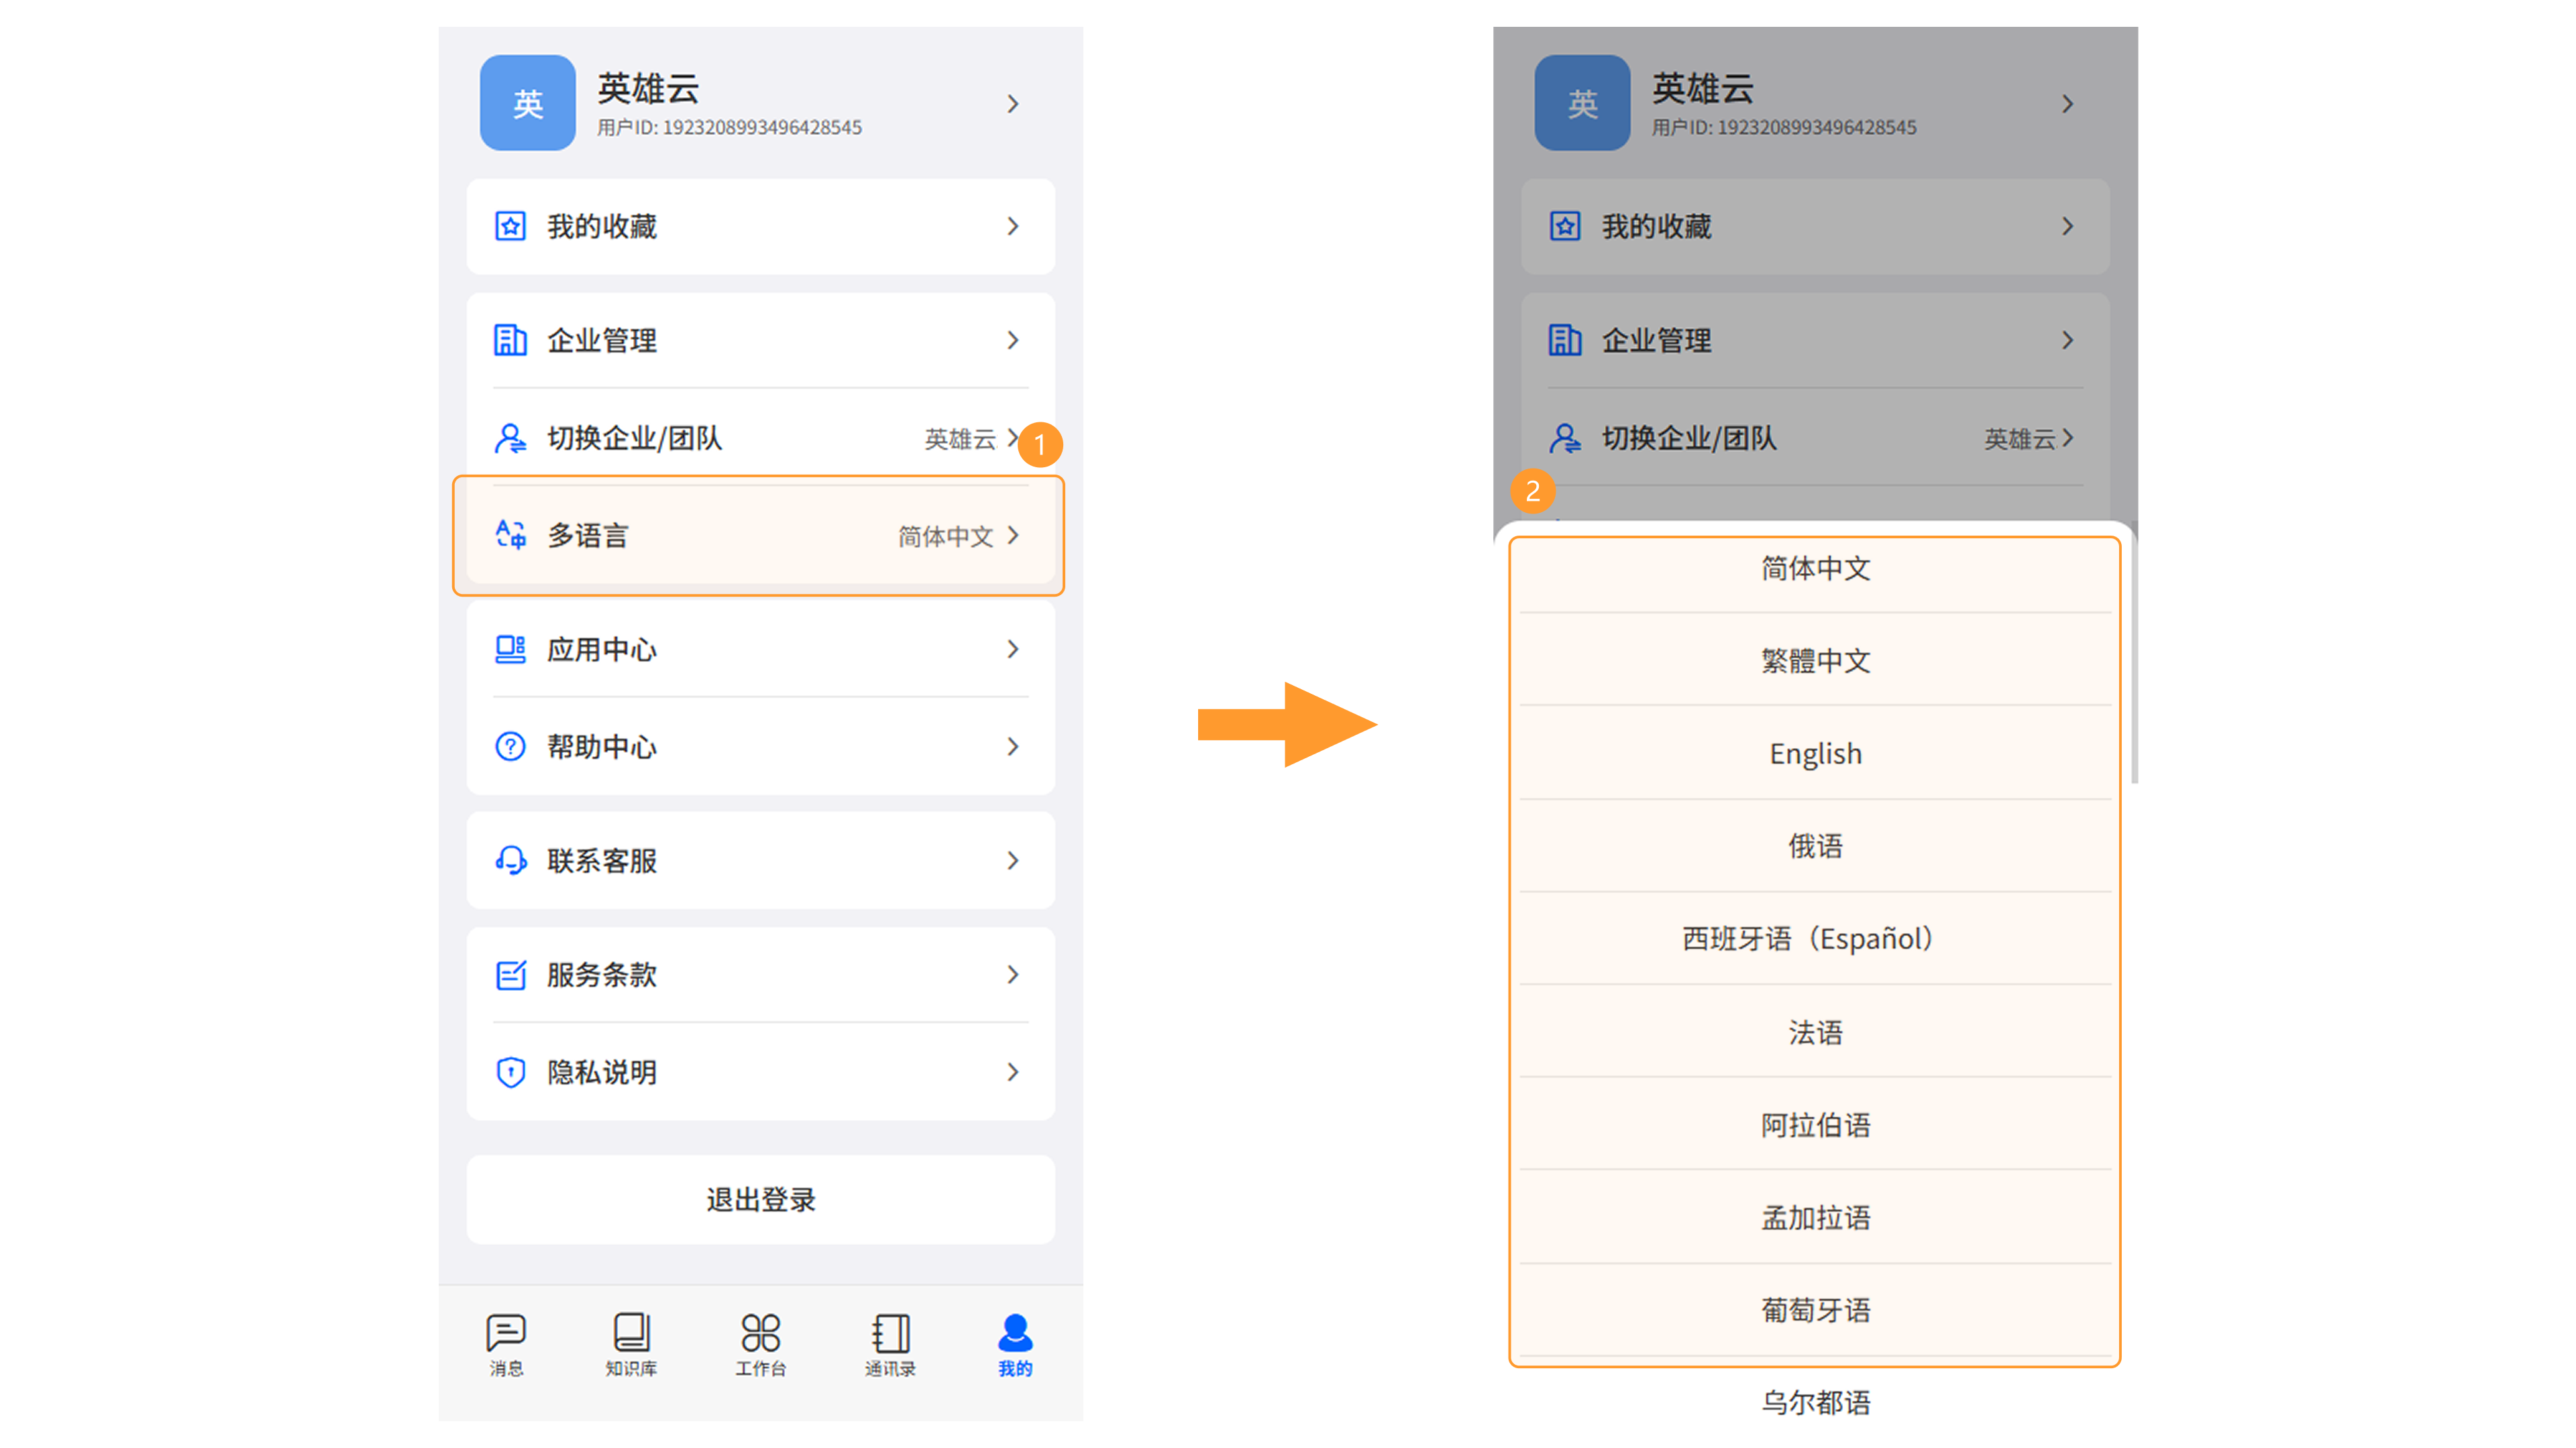Click the 切换企业/团队 person icon in left screen

coord(510,438)
